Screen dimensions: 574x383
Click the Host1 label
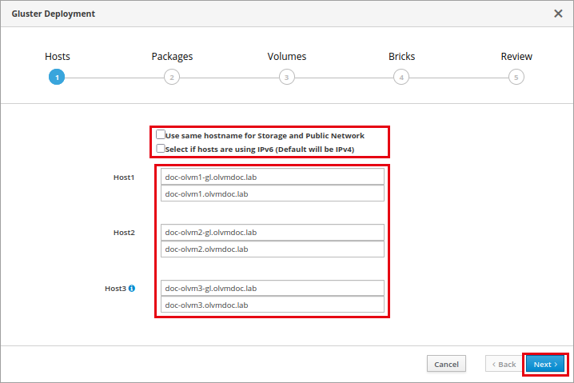[124, 178]
